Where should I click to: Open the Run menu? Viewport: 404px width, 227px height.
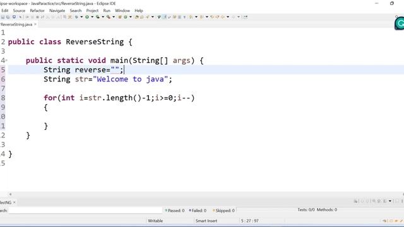coord(107,11)
